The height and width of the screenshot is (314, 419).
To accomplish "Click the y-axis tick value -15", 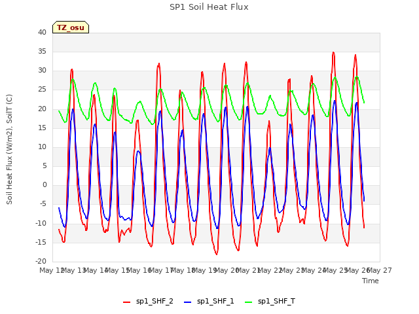I will 41,242.
